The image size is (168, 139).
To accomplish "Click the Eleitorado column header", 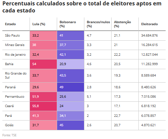I will [x=150, y=24].
